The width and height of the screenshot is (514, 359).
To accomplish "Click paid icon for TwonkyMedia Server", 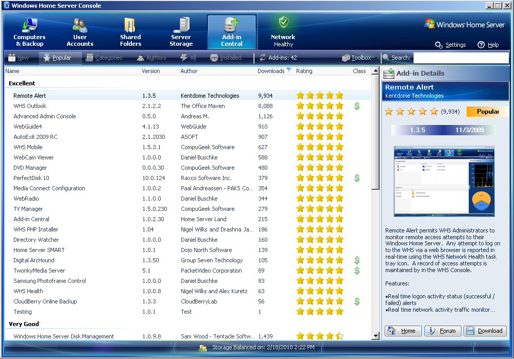I will pos(357,271).
